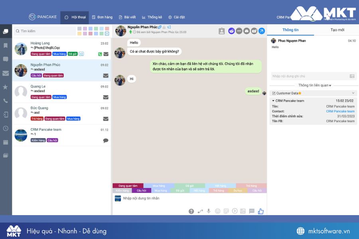Screen dimensions: 359x239
Task: Toggle 'Du học' tag in tag bar
Action: (x=238, y=190)
